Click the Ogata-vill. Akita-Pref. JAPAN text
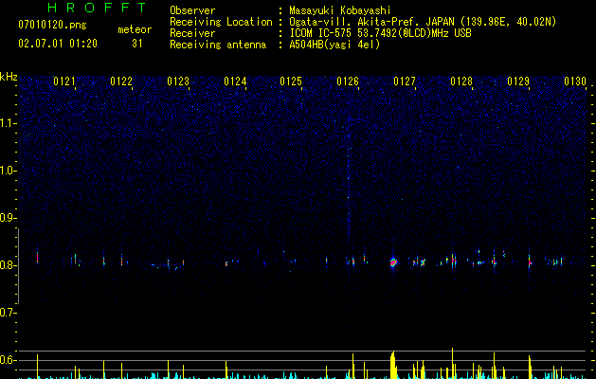This screenshot has width=596, height=379. pos(371,22)
